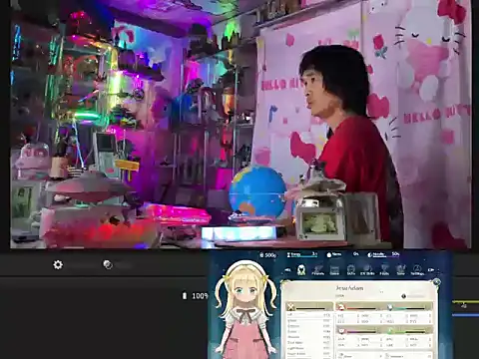Click the character name at top of stats panel

pyautogui.click(x=349, y=288)
